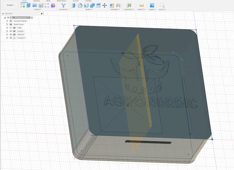Image resolution: width=234 pixels, height=170 pixels.
Task: Toggle the Origin folder visibility eye
Action: point(10,28)
